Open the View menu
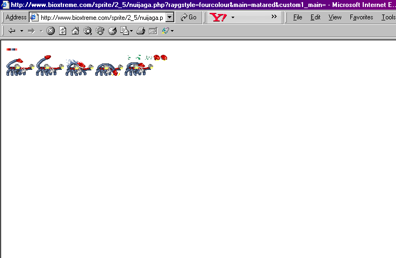This screenshot has width=396, height=258. click(335, 17)
